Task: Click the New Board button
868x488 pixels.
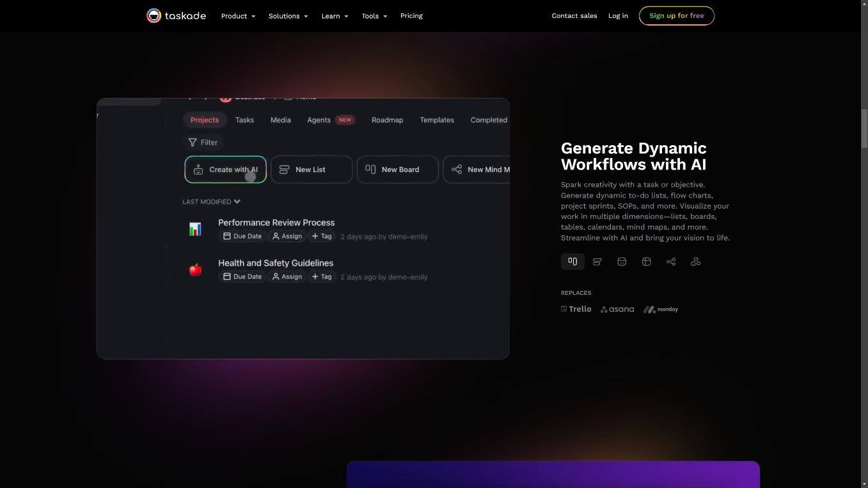Action: 398,169
